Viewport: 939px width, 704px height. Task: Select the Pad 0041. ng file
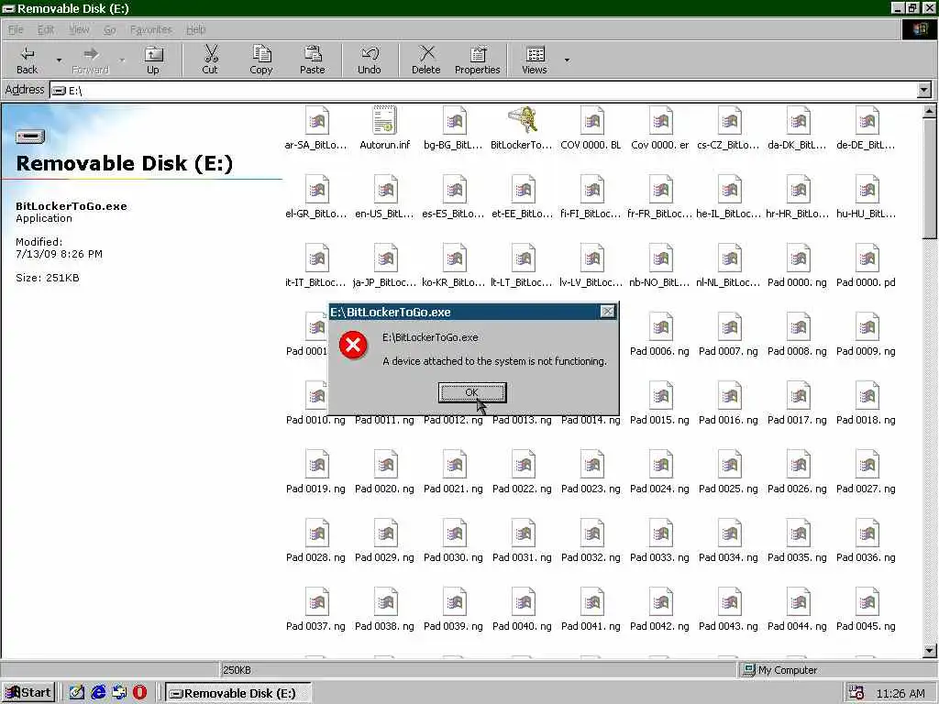point(591,610)
